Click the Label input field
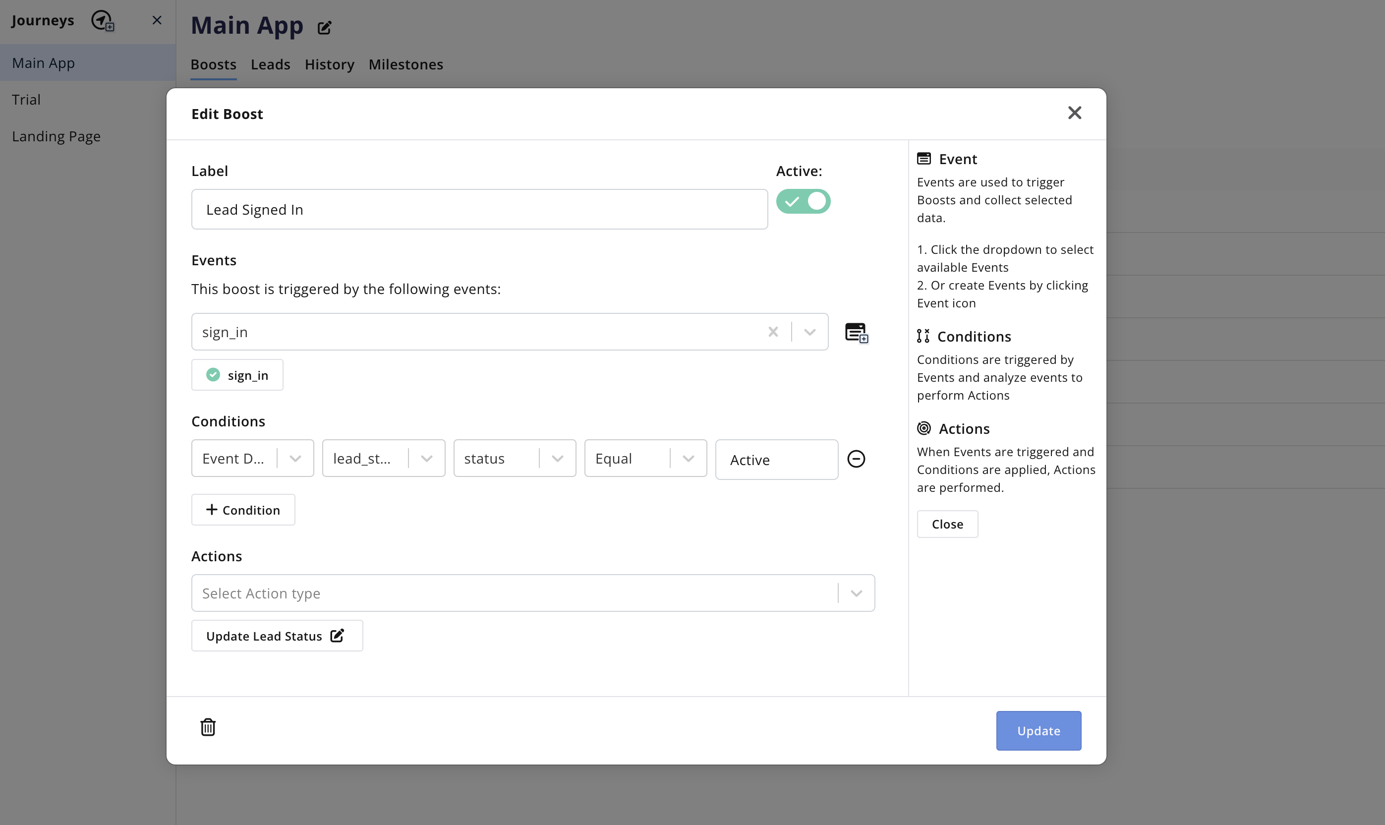Viewport: 1385px width, 825px height. point(479,210)
